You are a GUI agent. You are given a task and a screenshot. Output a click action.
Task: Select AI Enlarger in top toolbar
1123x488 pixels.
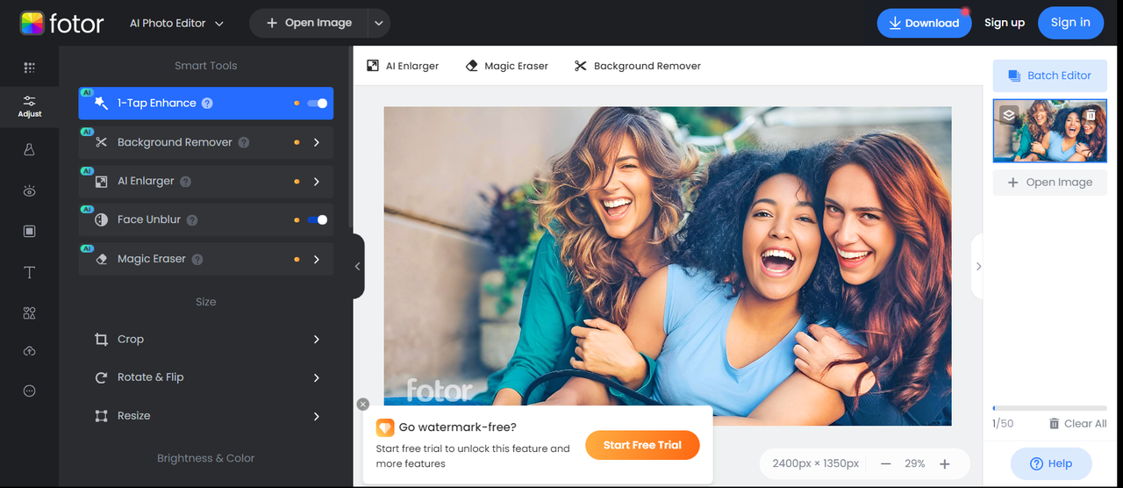tap(403, 66)
